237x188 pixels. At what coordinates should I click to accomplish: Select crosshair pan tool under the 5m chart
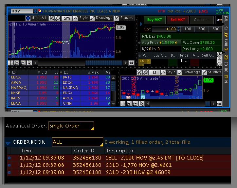pyautogui.click(x=10, y=63)
